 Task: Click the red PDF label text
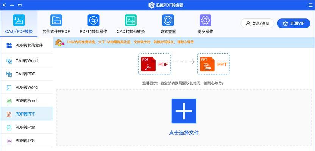coord(163,65)
